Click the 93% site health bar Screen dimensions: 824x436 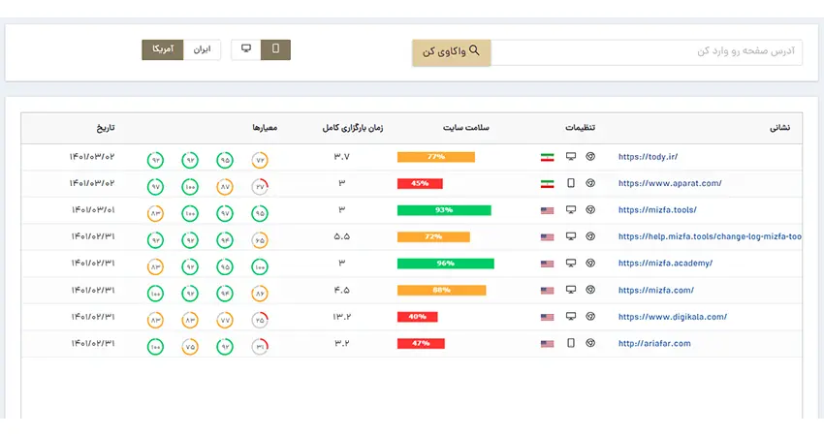[444, 210]
